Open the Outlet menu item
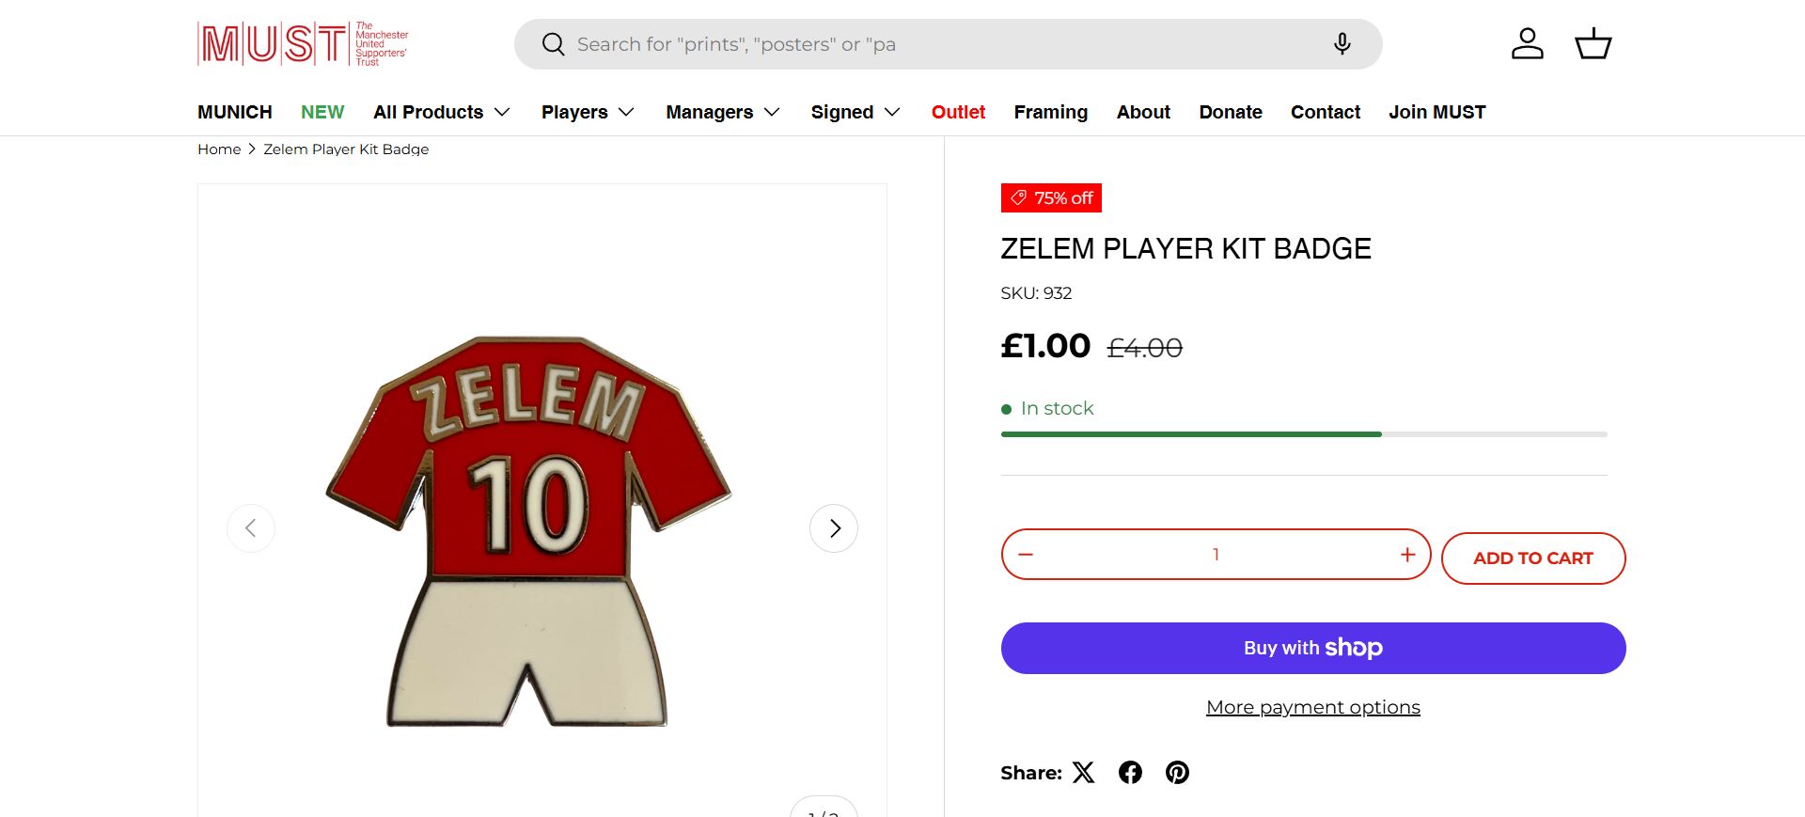This screenshot has height=817, width=1805. pyautogui.click(x=958, y=112)
